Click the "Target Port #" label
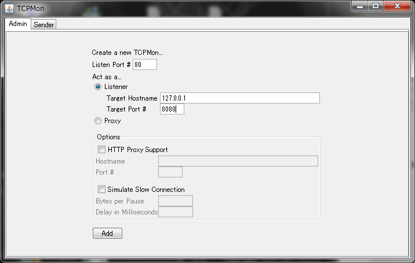Screen dimensions: 415x263 click(x=126, y=109)
